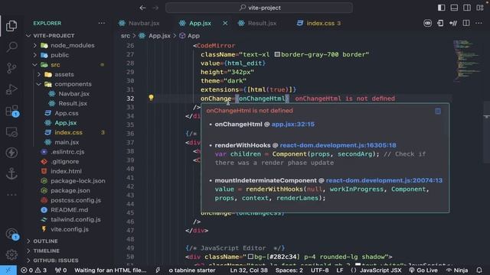Viewport: 490px width, 275px height.
Task: Click the errors and warnings count in status bar
Action: (x=34, y=270)
